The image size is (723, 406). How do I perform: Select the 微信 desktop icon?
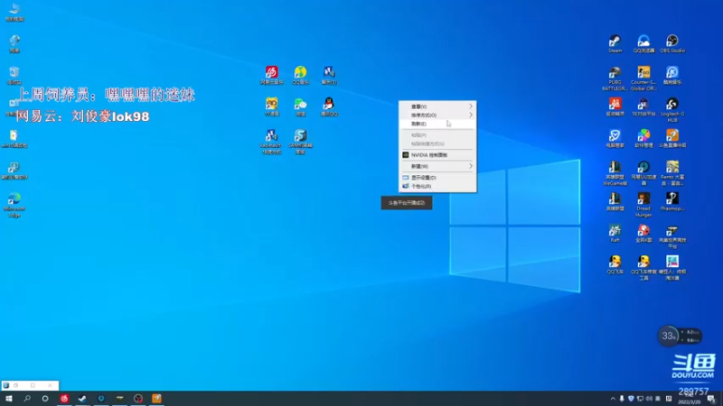point(300,106)
